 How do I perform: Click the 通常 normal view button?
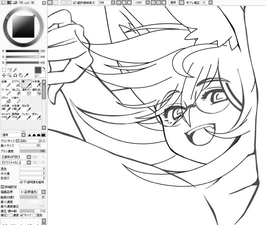tap(173, 2)
